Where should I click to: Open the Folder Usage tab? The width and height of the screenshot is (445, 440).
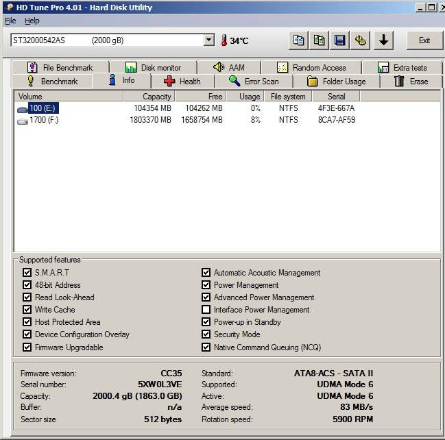click(x=337, y=82)
